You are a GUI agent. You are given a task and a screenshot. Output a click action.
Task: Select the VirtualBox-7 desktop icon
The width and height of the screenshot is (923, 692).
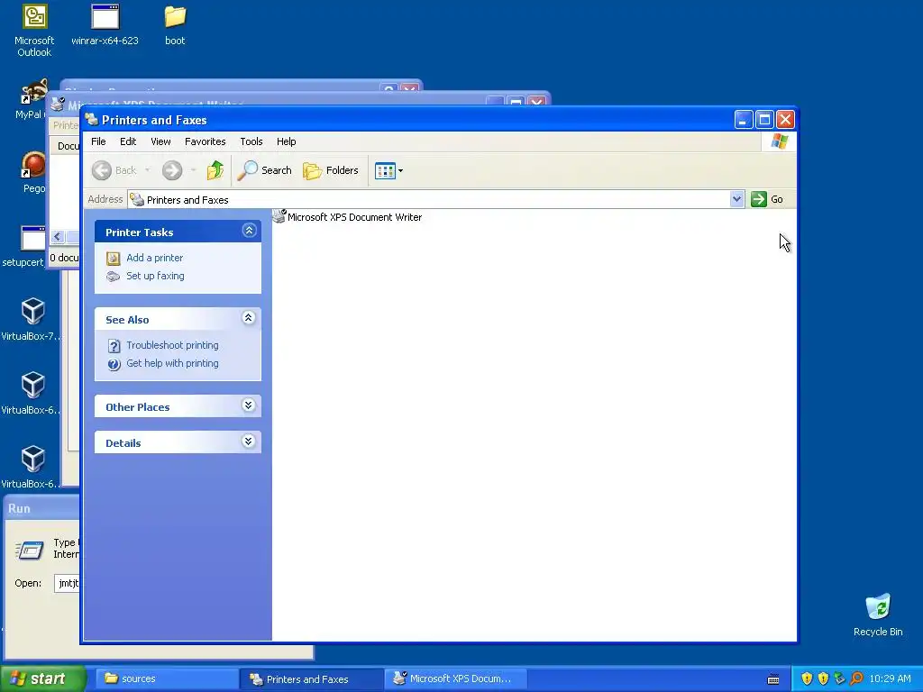(x=31, y=320)
